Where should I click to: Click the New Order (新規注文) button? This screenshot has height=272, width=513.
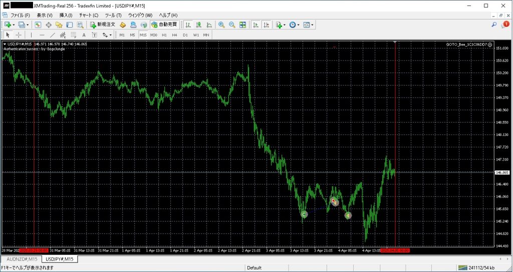[103, 24]
